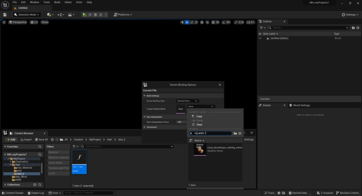Toggle angle snapping at 45 degrees

coord(226,22)
